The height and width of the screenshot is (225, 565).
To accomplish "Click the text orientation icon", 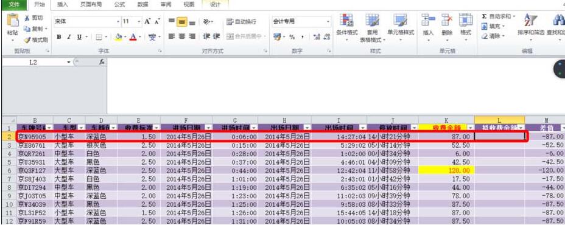I will [206, 22].
